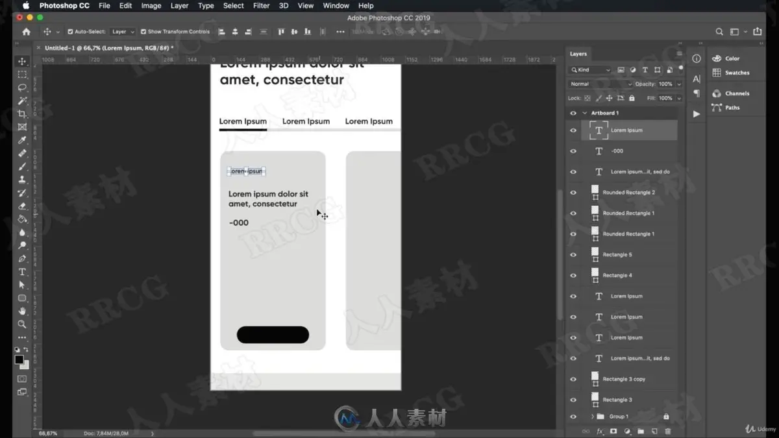Screen dimensions: 779x438
Task: Open the Window menu
Action: 336,6
